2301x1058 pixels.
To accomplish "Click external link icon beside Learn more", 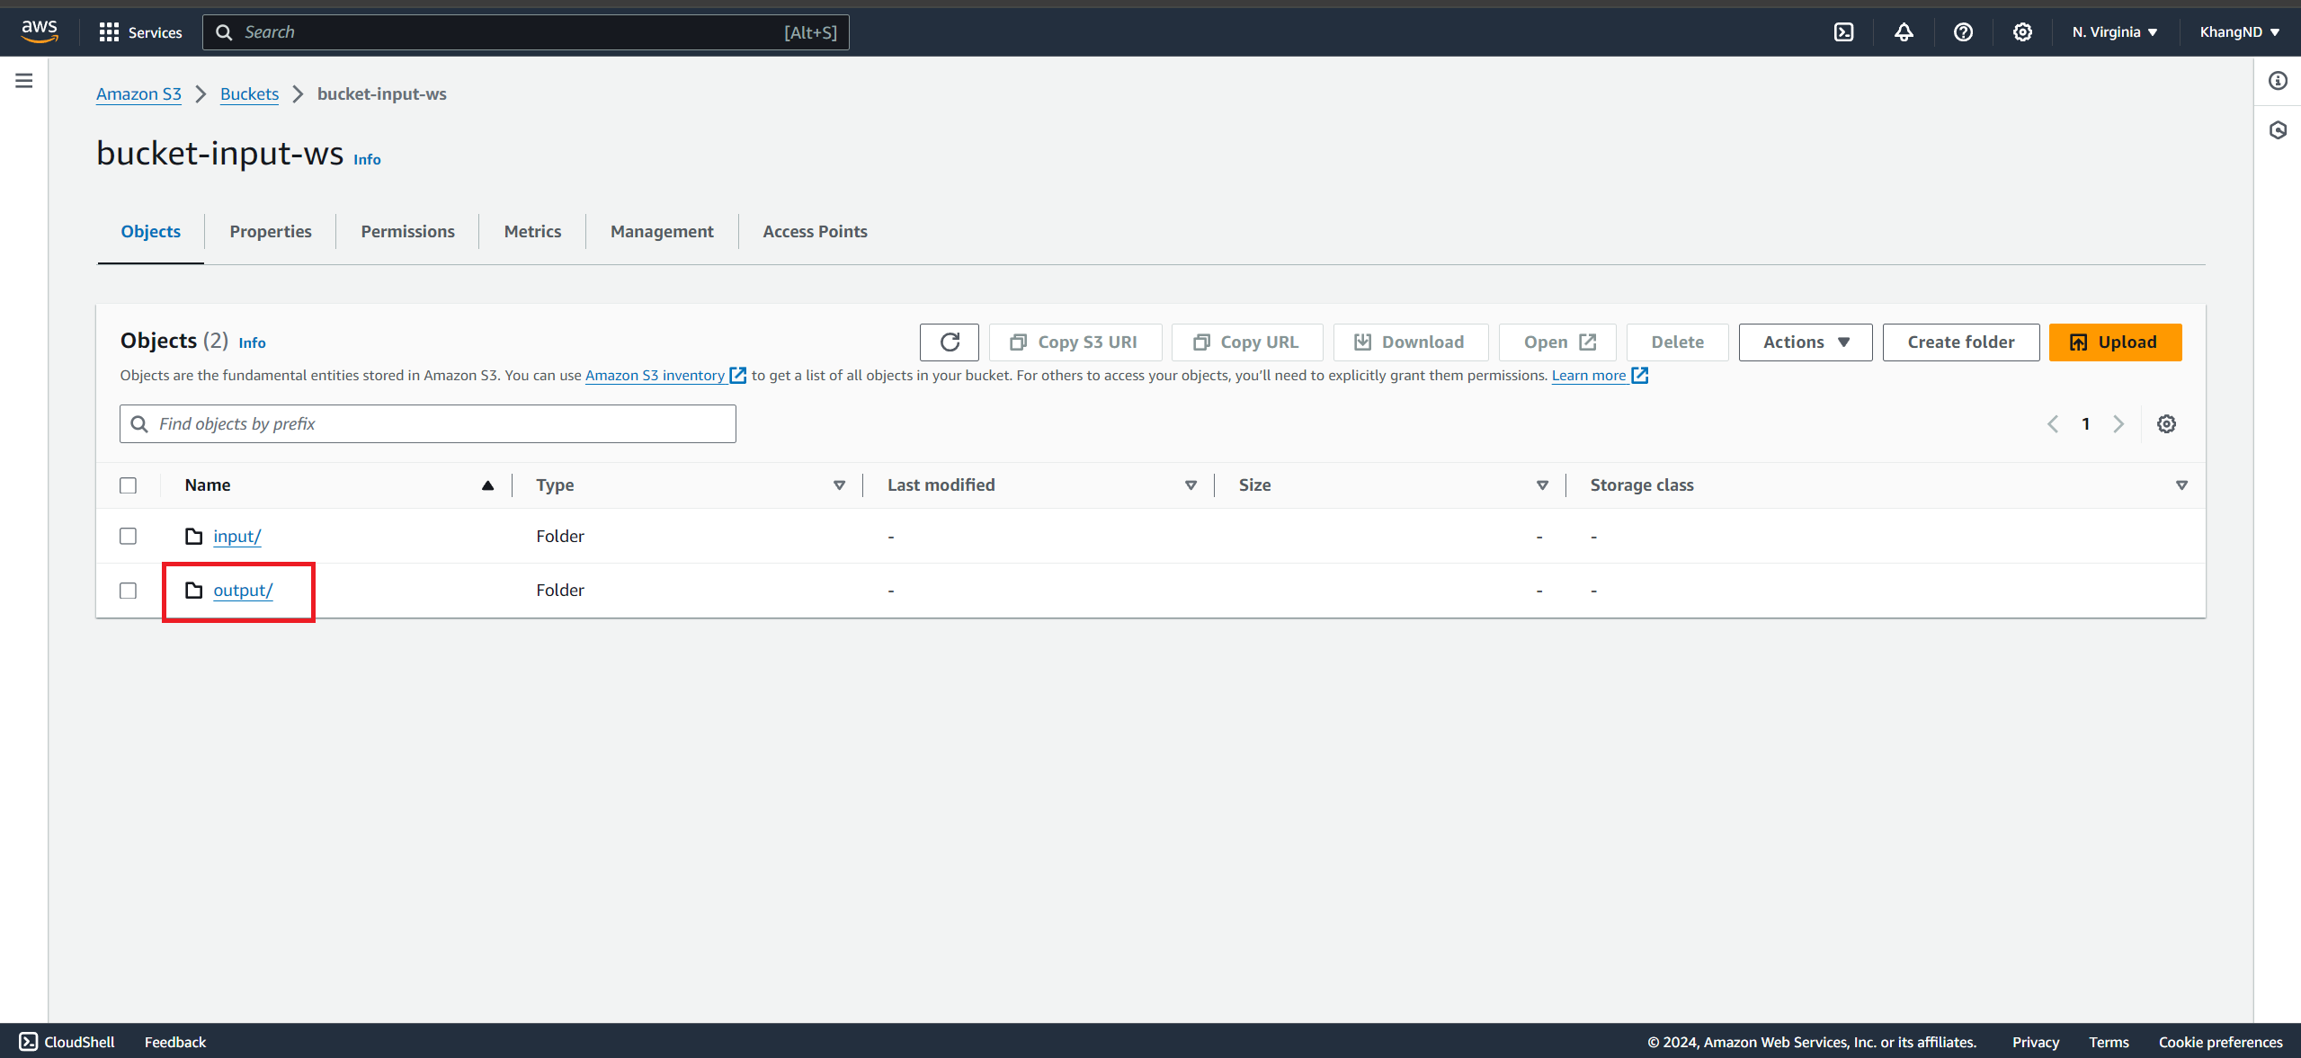I will pos(1640,376).
